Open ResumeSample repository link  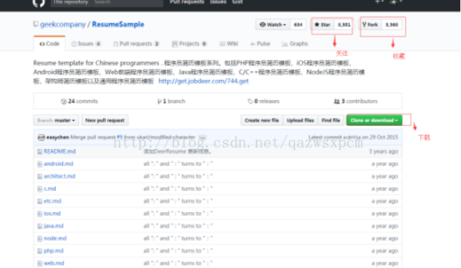click(118, 25)
